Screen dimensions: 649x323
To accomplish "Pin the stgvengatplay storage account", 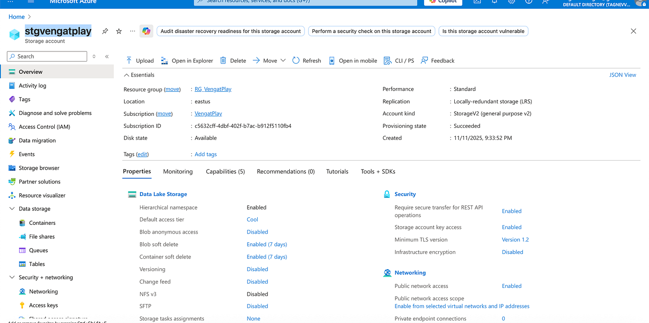I will (105, 31).
